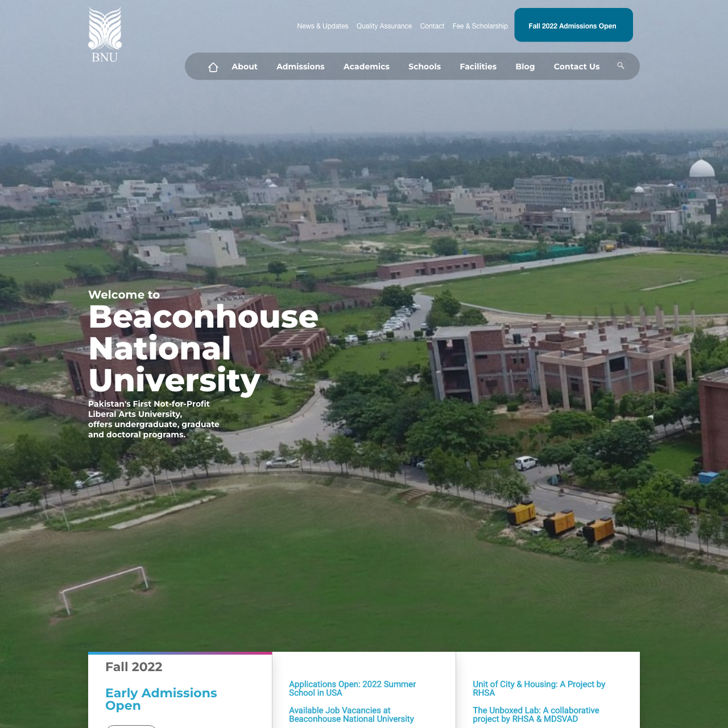This screenshot has width=728, height=728.
Task: Open Available Job Vacancies link
Action: (351, 714)
